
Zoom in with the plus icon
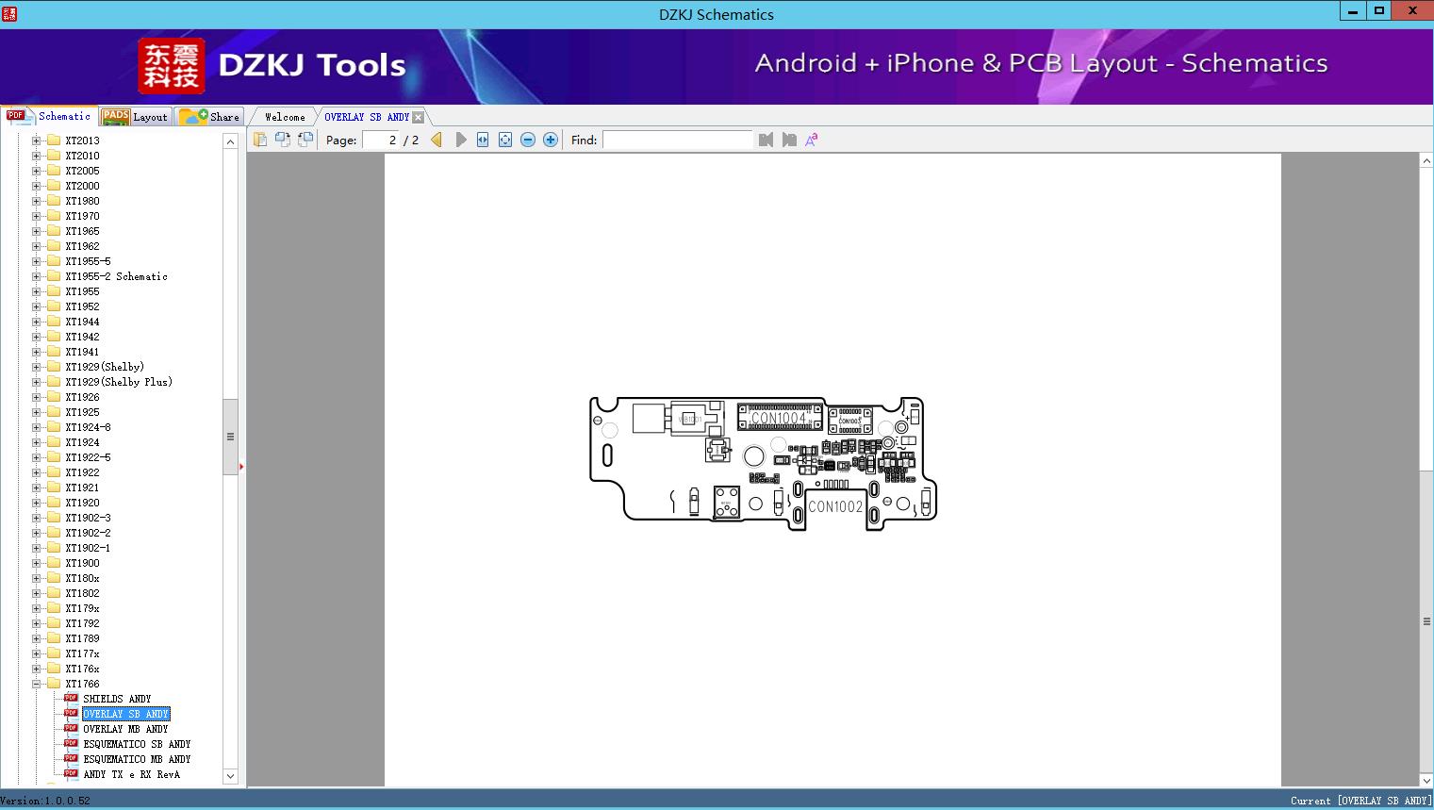551,140
